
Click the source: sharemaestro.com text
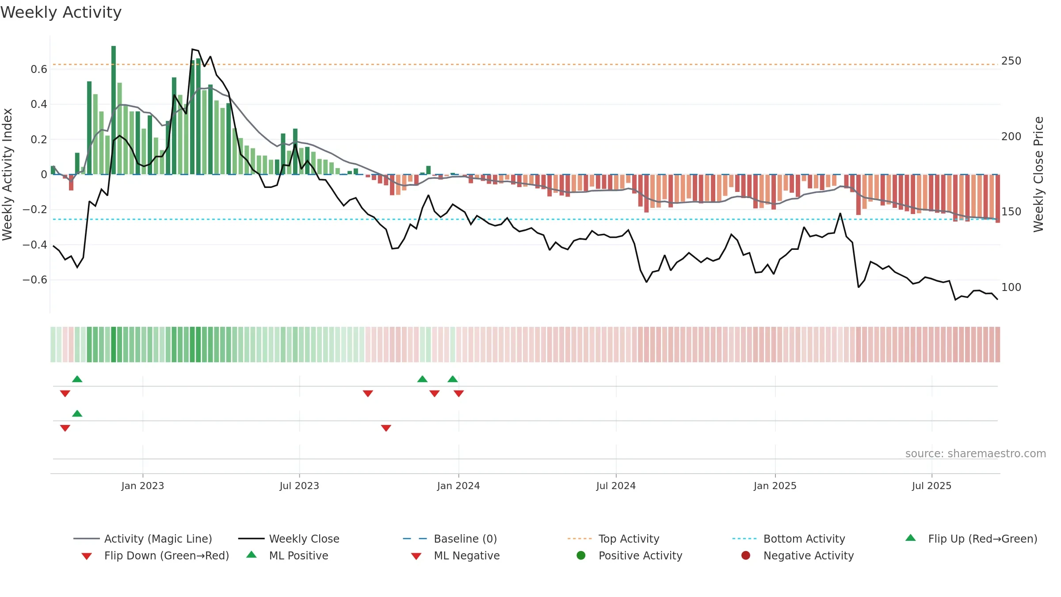point(975,453)
